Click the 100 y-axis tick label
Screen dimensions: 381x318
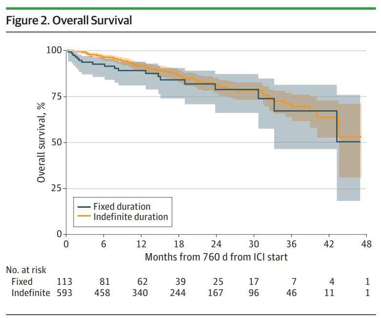[54, 50]
